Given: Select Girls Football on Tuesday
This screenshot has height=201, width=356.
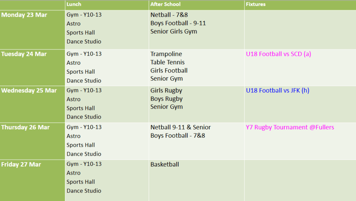Looking at the screenshot, I should tap(169, 71).
